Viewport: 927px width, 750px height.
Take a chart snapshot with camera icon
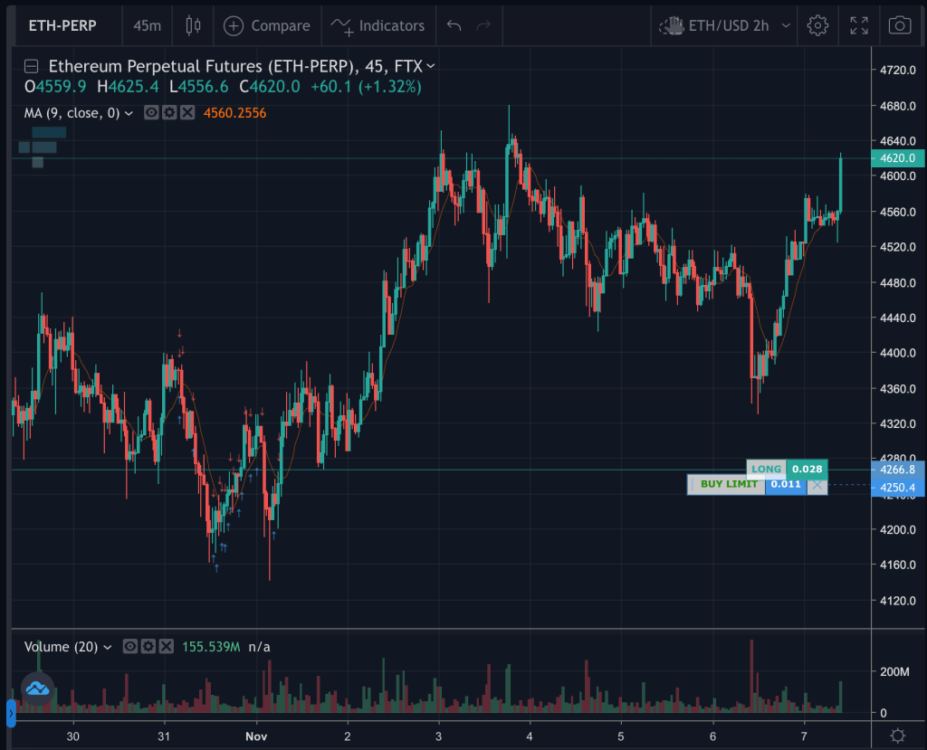899,25
